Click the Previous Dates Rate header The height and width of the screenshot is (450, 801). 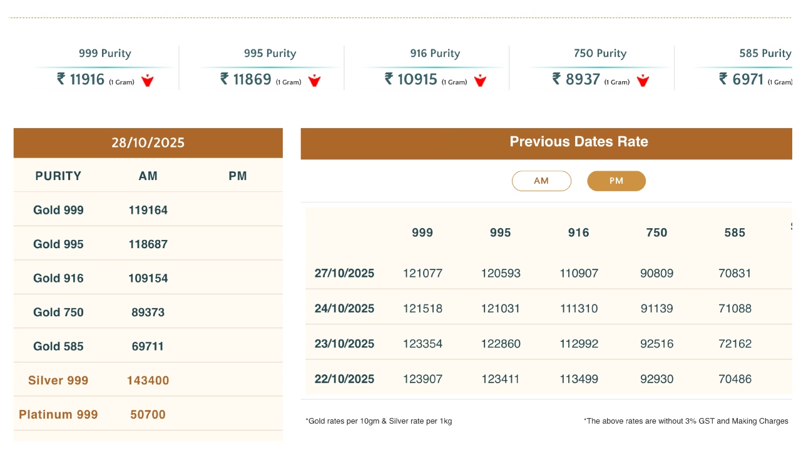tap(578, 142)
